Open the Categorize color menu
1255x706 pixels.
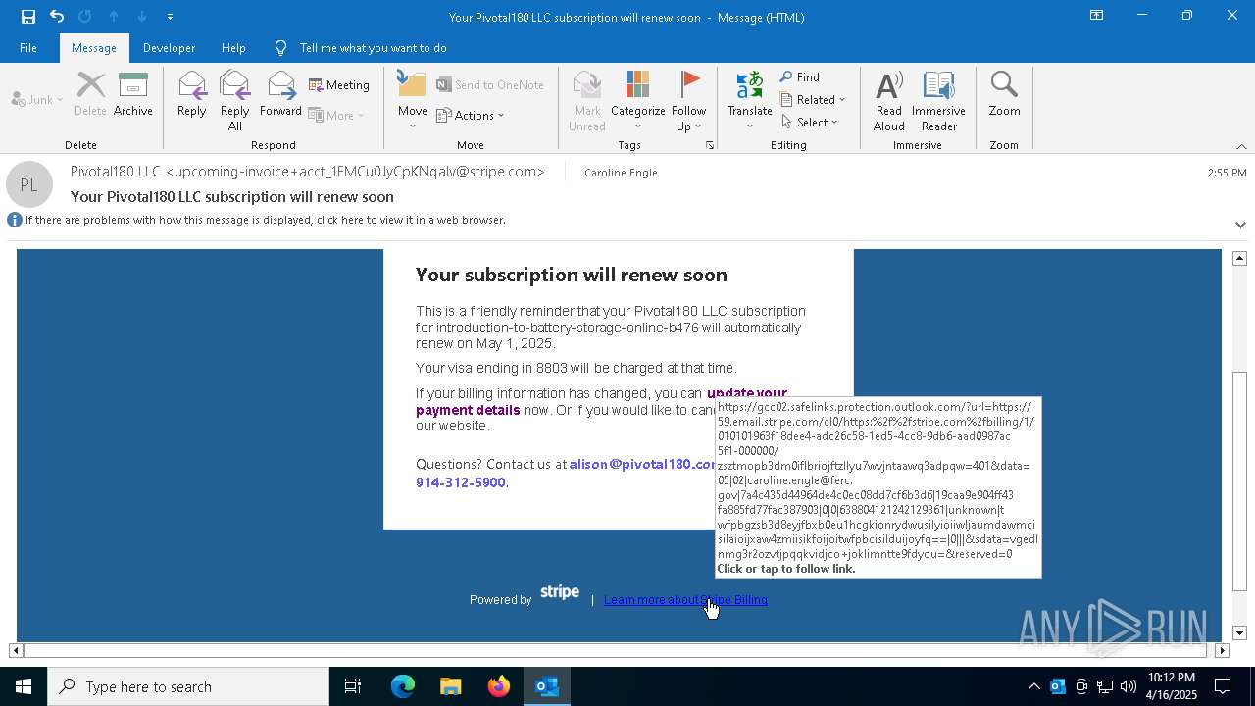point(638,100)
